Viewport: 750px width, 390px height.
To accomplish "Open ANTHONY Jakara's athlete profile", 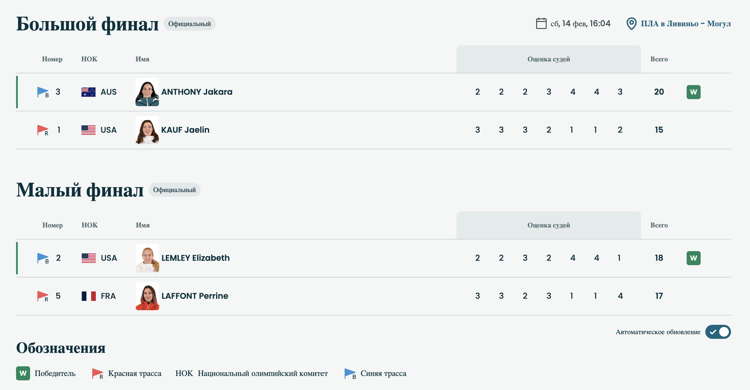I will pos(197,92).
